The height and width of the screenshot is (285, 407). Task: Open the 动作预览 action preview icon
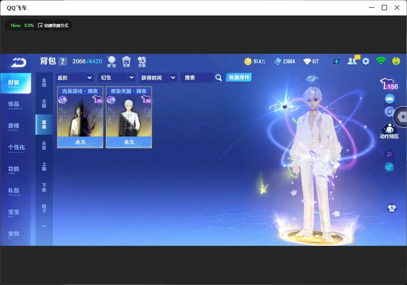coord(389,131)
